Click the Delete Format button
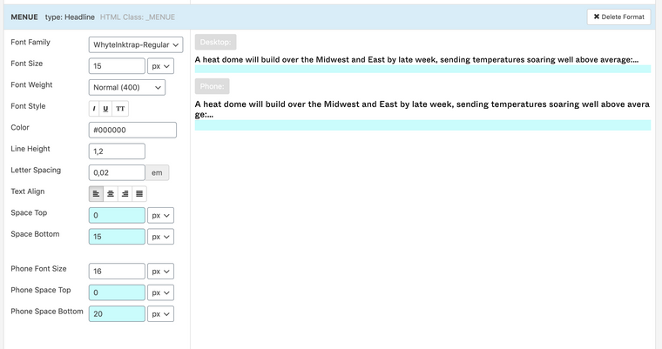 pyautogui.click(x=618, y=17)
